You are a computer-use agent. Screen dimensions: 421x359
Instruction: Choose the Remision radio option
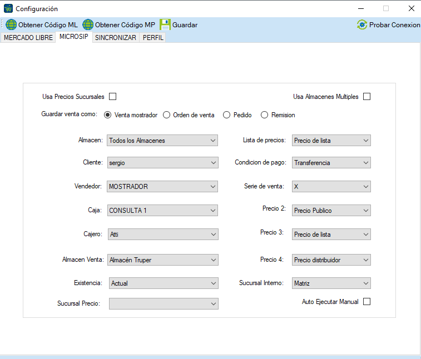coord(265,115)
